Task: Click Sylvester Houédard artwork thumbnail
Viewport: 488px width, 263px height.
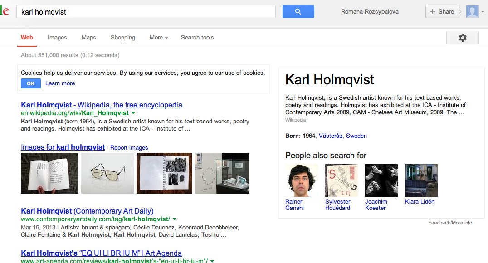Action: click(x=342, y=180)
